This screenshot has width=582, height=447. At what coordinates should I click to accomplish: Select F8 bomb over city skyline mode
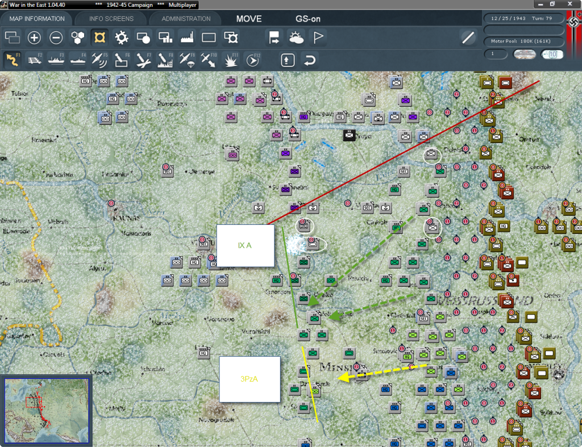pos(165,60)
